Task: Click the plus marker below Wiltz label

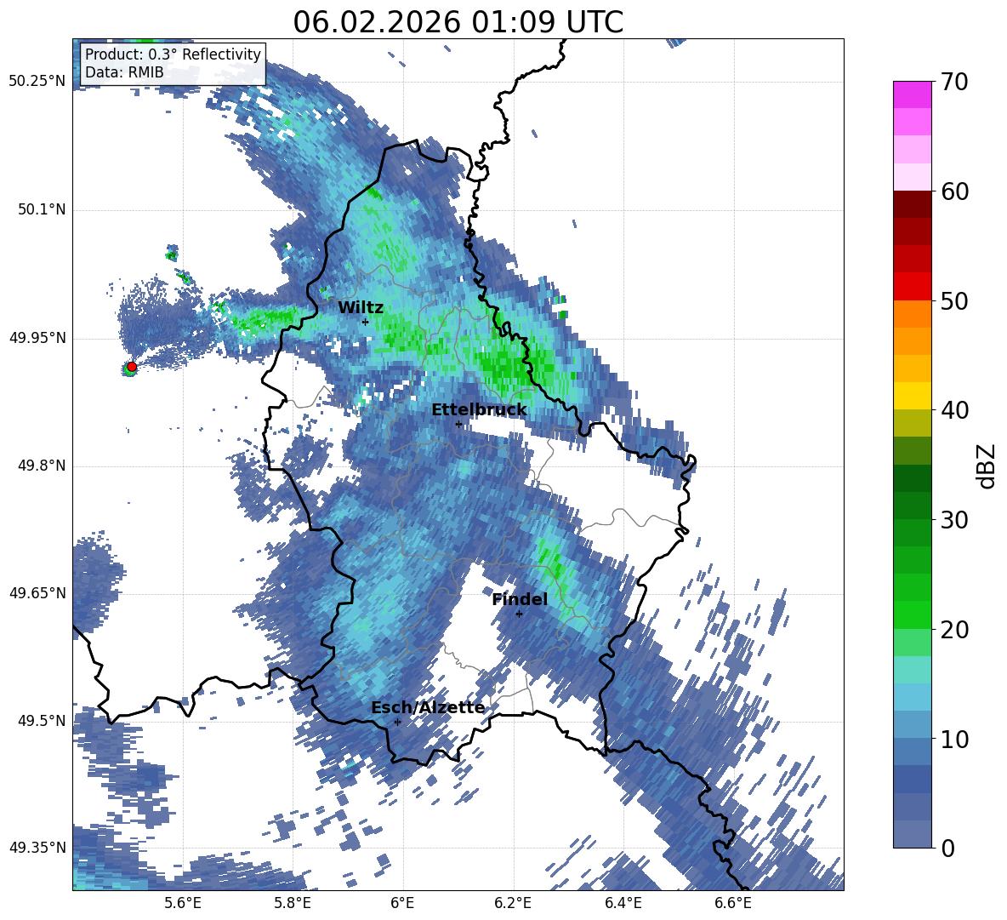Action: (366, 322)
